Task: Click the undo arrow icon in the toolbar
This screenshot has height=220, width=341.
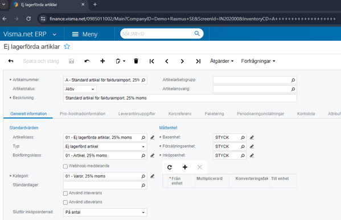Action: tap(87, 61)
